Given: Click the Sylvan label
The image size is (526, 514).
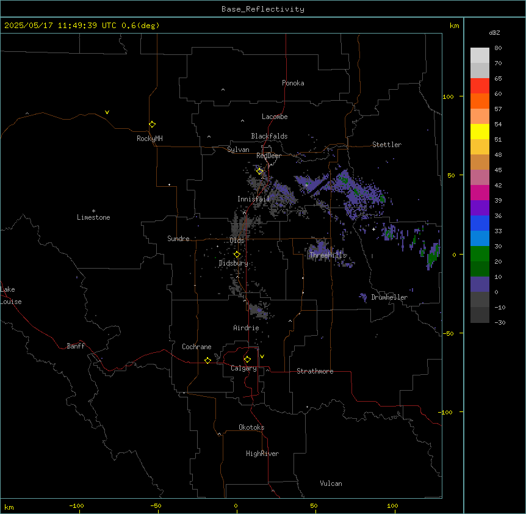Looking at the screenshot, I should pyautogui.click(x=238, y=150).
